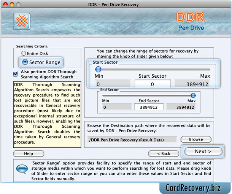
Task: Click the 'You can change the range' text
Action: [148, 54]
